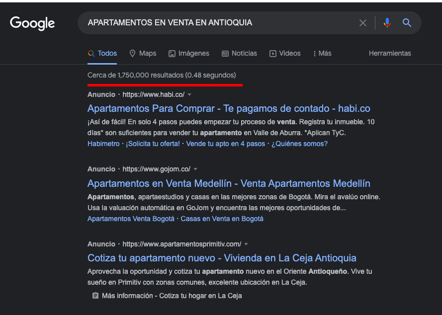Click the https://www.habi.co/ URL text
The image size is (442, 315).
153,95
